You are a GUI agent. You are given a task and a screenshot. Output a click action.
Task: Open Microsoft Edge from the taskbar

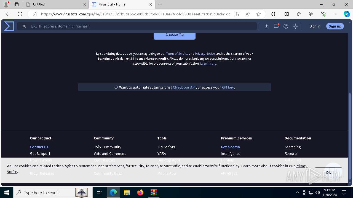coord(113,193)
